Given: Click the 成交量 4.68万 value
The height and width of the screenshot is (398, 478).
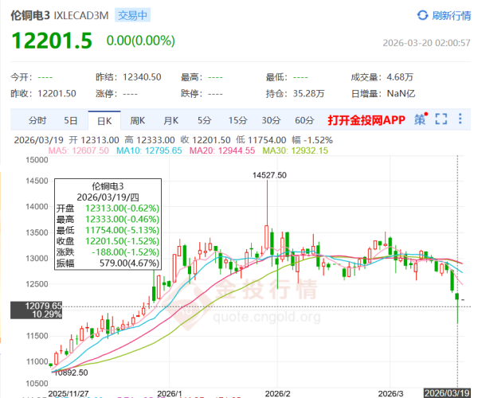Looking at the screenshot, I should pos(400,77).
